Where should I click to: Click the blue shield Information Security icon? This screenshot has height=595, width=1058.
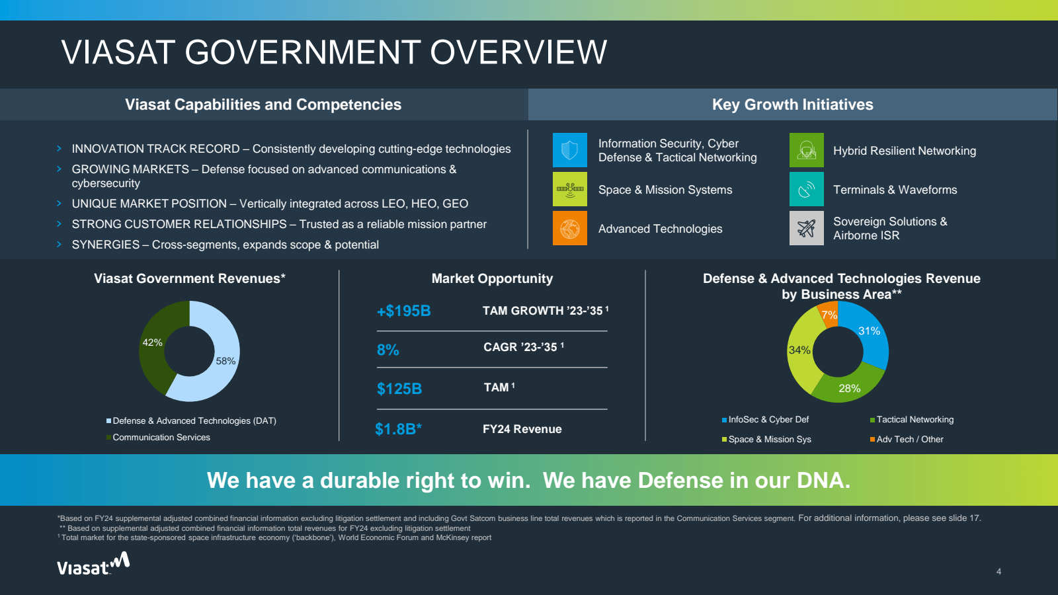point(570,150)
